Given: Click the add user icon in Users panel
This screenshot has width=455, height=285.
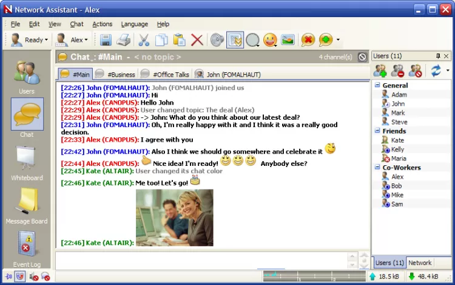Looking at the screenshot, I should coord(380,71).
